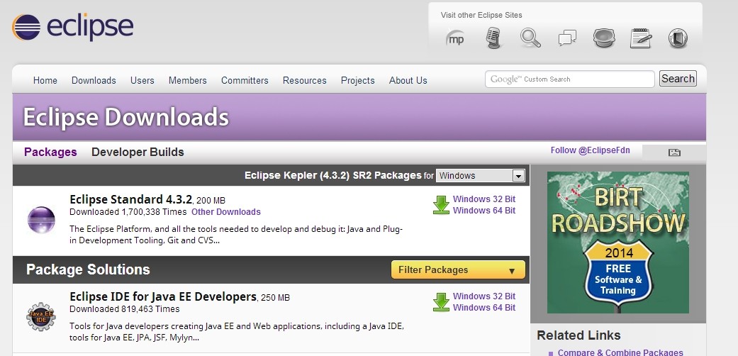
Task: Click the envelope icon next to Follow @EclipseFdn
Action: [x=674, y=152]
